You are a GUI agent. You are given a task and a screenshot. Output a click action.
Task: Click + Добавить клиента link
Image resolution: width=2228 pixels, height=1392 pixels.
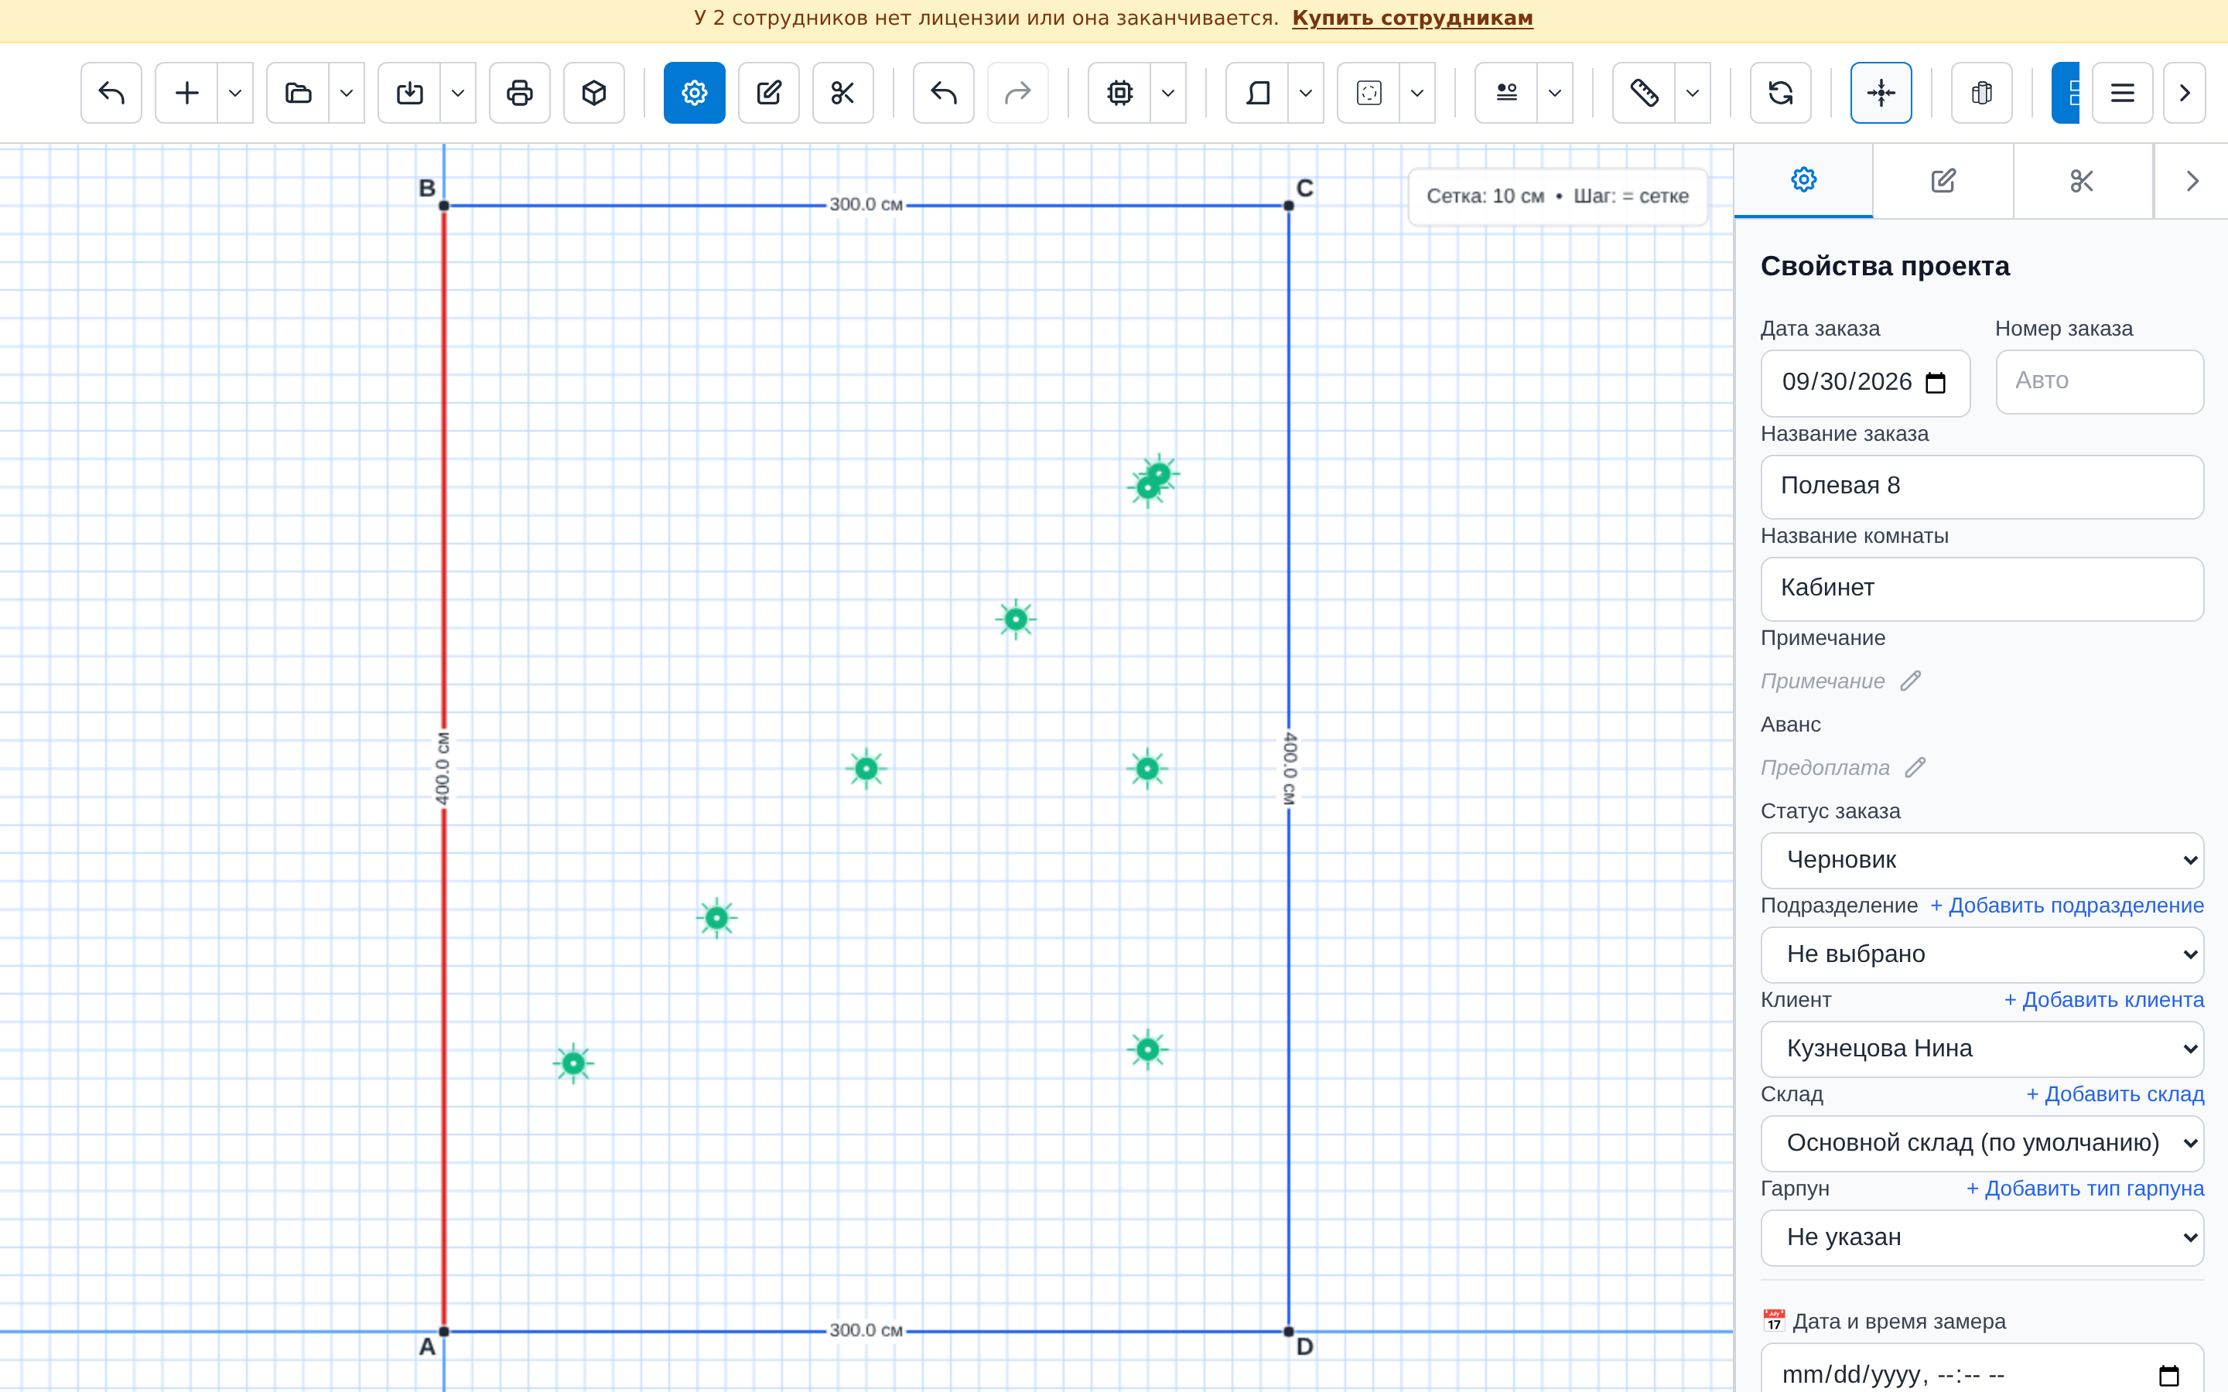coord(2103,1000)
